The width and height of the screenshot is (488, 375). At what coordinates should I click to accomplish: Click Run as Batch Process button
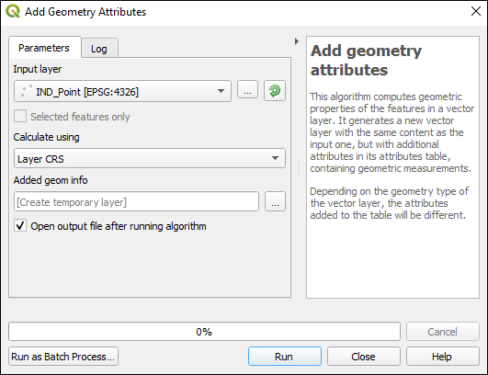coord(63,357)
